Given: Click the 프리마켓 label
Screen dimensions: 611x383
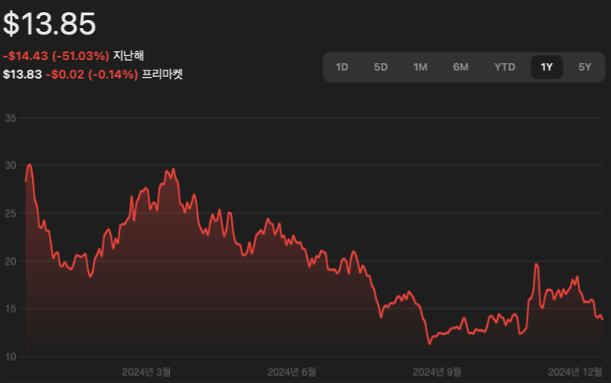Looking at the screenshot, I should (x=162, y=74).
